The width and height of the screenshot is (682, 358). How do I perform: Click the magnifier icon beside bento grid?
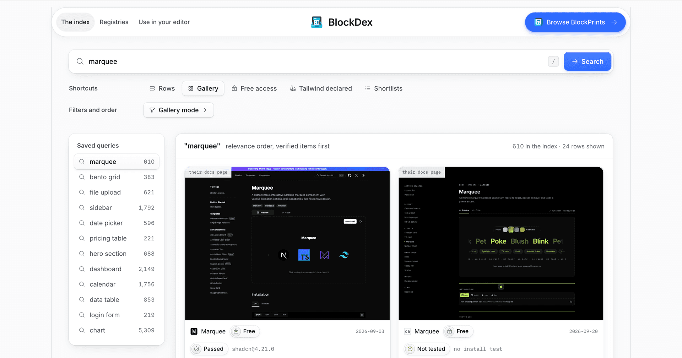[82, 177]
